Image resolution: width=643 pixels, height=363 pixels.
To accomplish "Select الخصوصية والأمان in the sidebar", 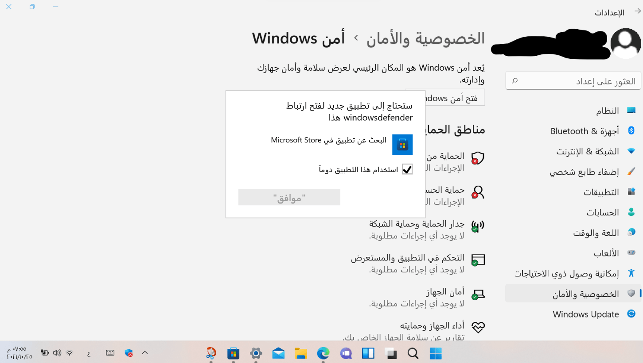I will tap(573, 294).
